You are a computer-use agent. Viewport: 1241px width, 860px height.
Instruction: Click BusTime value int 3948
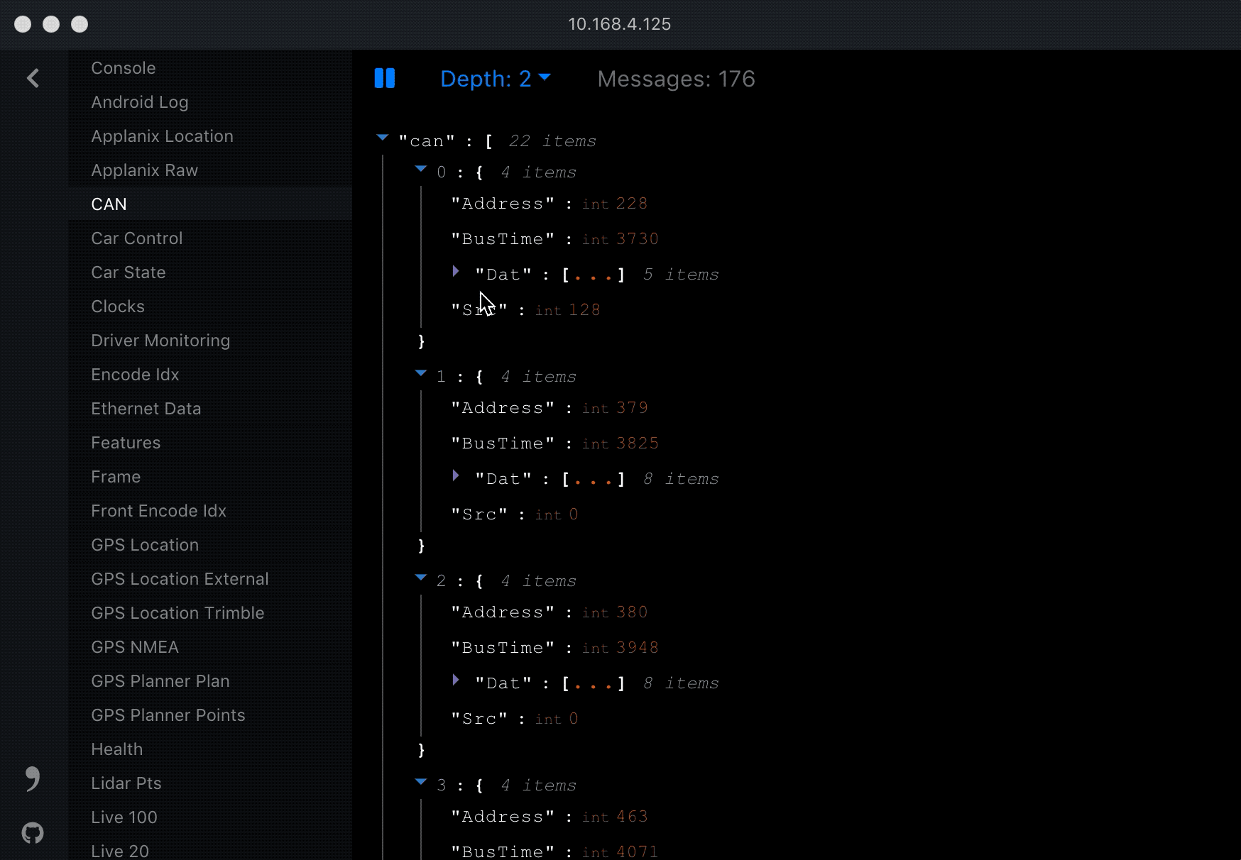tap(620, 648)
